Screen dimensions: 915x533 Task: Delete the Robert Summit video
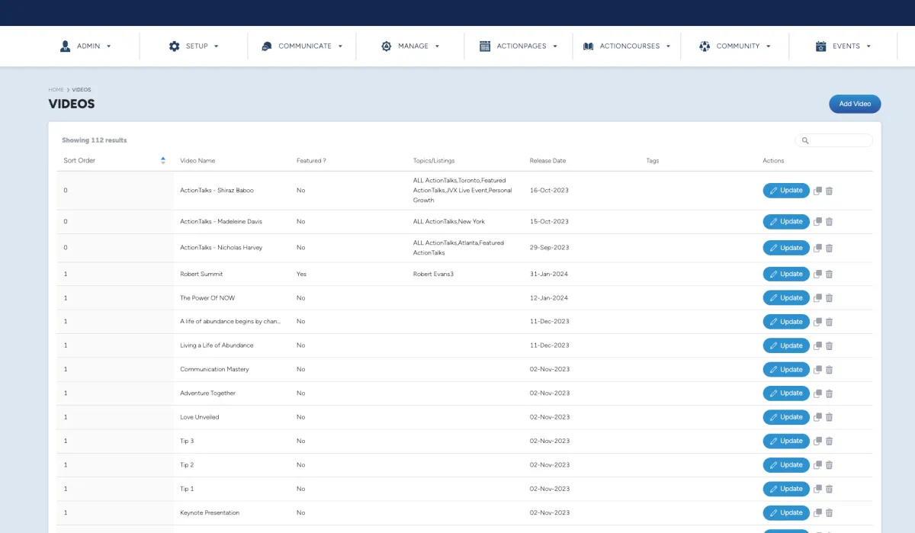[x=830, y=275]
